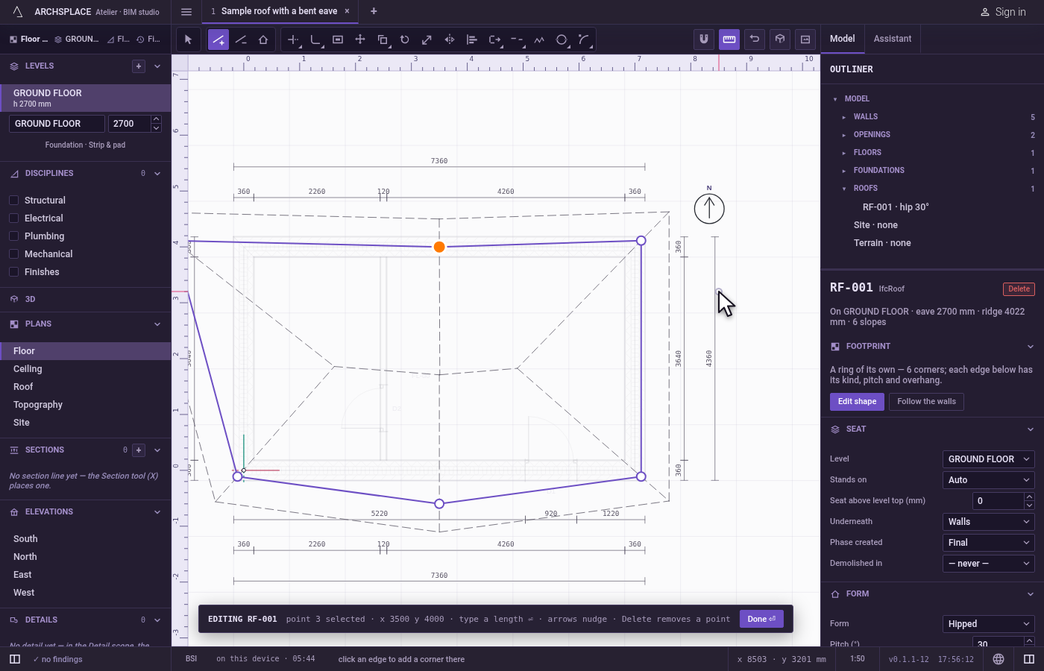The image size is (1044, 671).
Task: Open the Phase created Final dropdown
Action: 989,543
